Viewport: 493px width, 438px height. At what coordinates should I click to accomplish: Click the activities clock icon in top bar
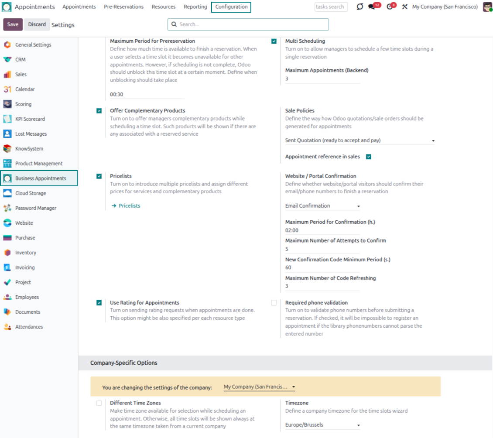(390, 7)
